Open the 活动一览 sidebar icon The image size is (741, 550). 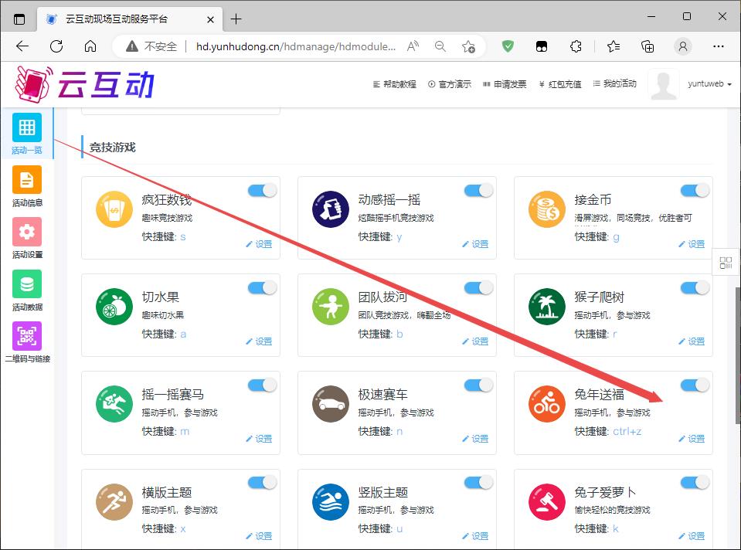click(27, 128)
